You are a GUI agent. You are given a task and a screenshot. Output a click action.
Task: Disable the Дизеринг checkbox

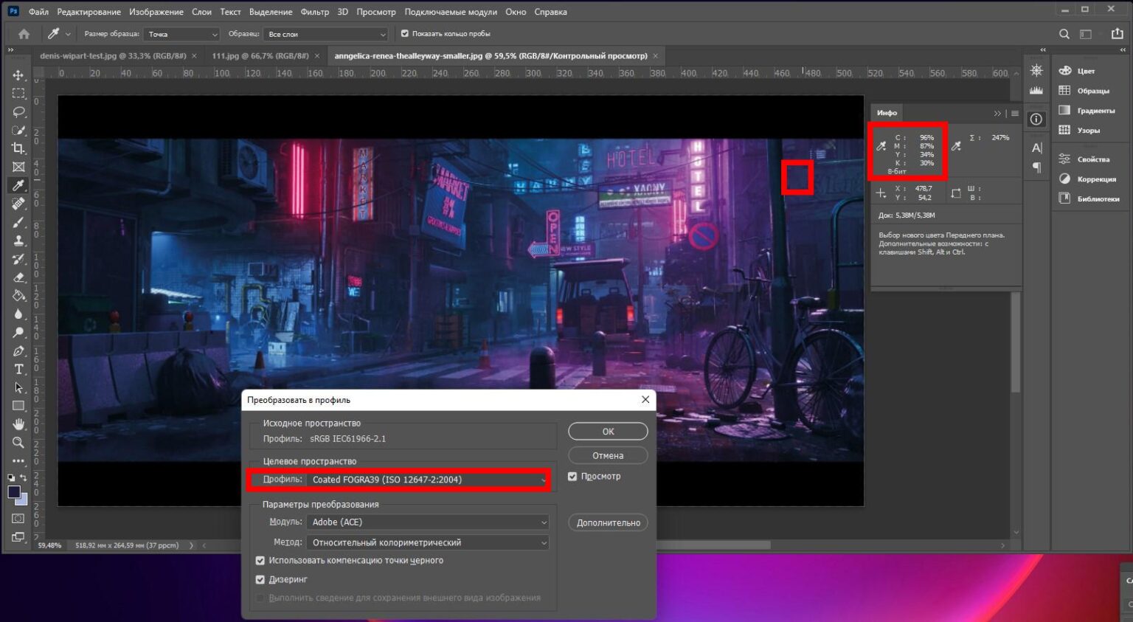[x=260, y=580]
